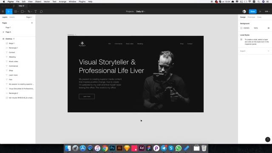Collapse the Desktop - 1 frame layer
The image size is (272, 153).
(x=3, y=39)
